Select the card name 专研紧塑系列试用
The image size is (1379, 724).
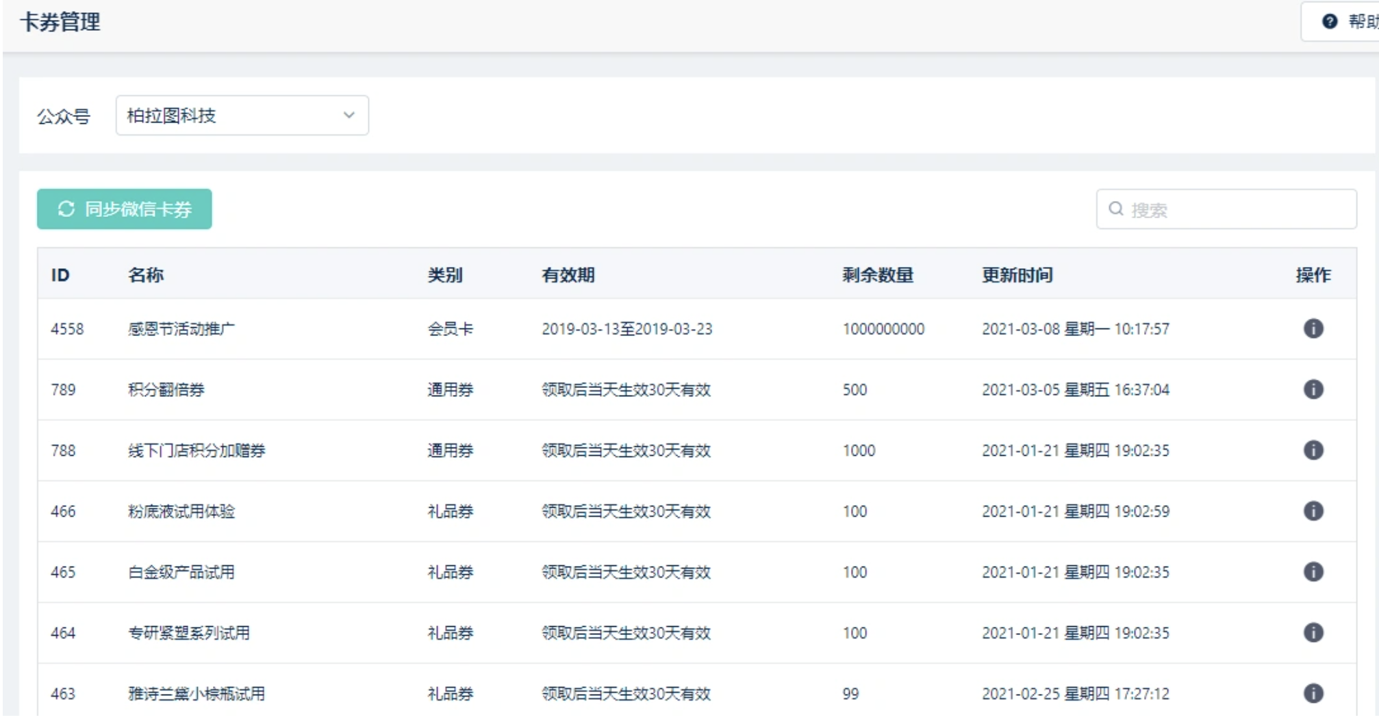pos(189,633)
